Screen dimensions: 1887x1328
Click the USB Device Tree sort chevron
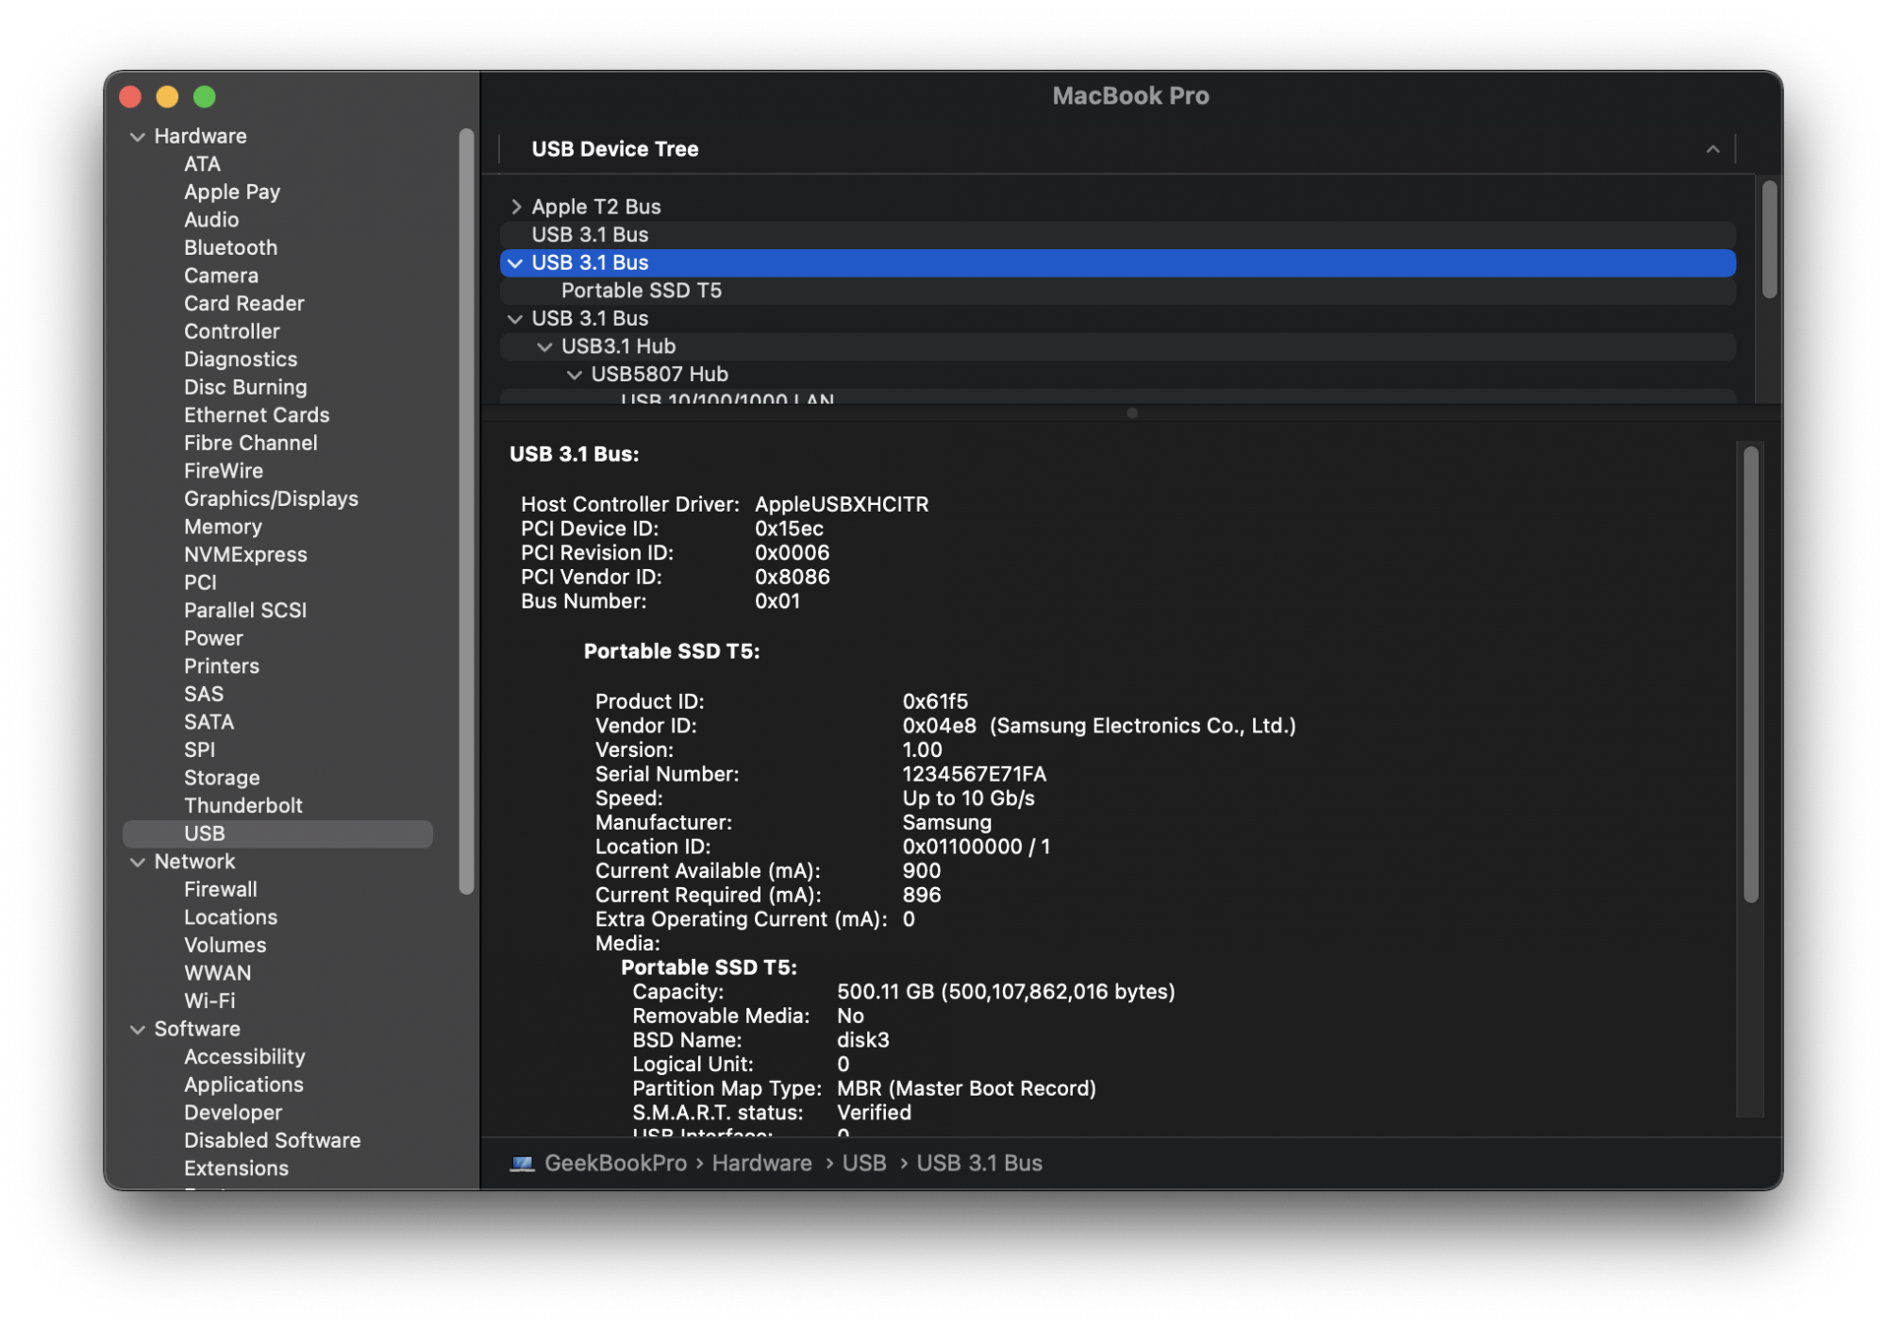click(x=1712, y=149)
